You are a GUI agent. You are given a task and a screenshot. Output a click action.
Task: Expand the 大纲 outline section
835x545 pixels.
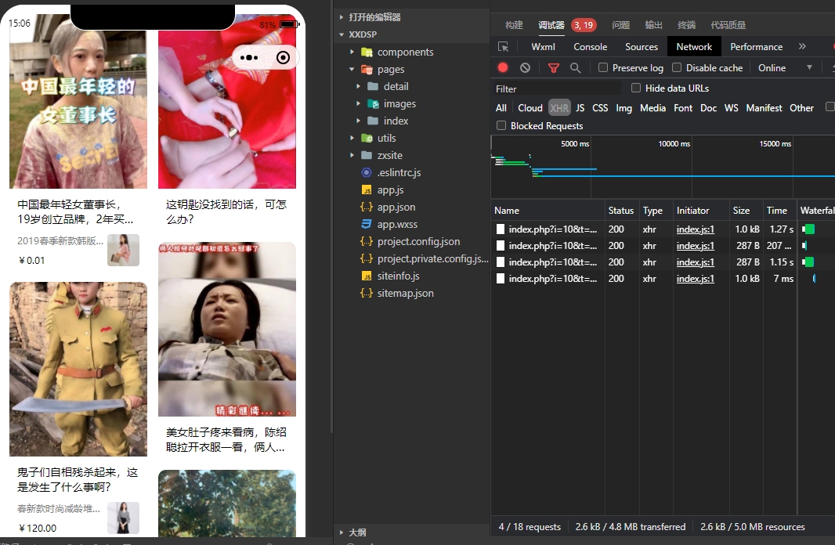(x=342, y=532)
